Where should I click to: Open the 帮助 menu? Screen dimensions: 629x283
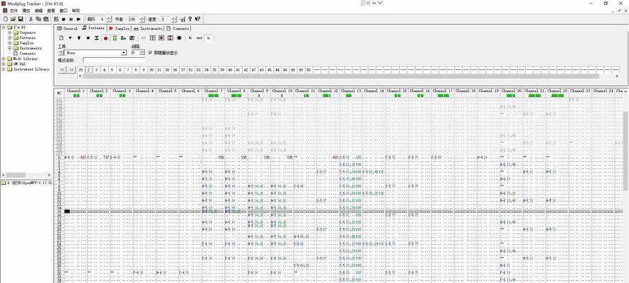tap(76, 11)
